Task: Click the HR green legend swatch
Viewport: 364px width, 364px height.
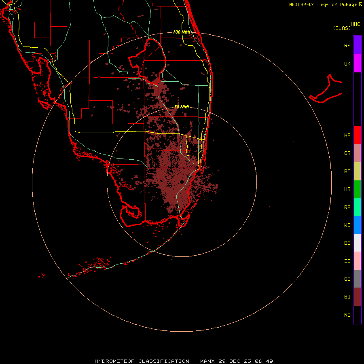Action: click(x=357, y=189)
